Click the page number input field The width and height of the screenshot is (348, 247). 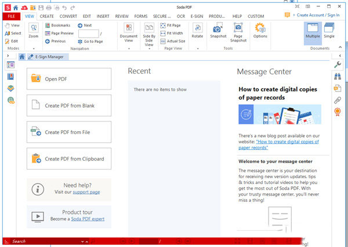(x=88, y=34)
